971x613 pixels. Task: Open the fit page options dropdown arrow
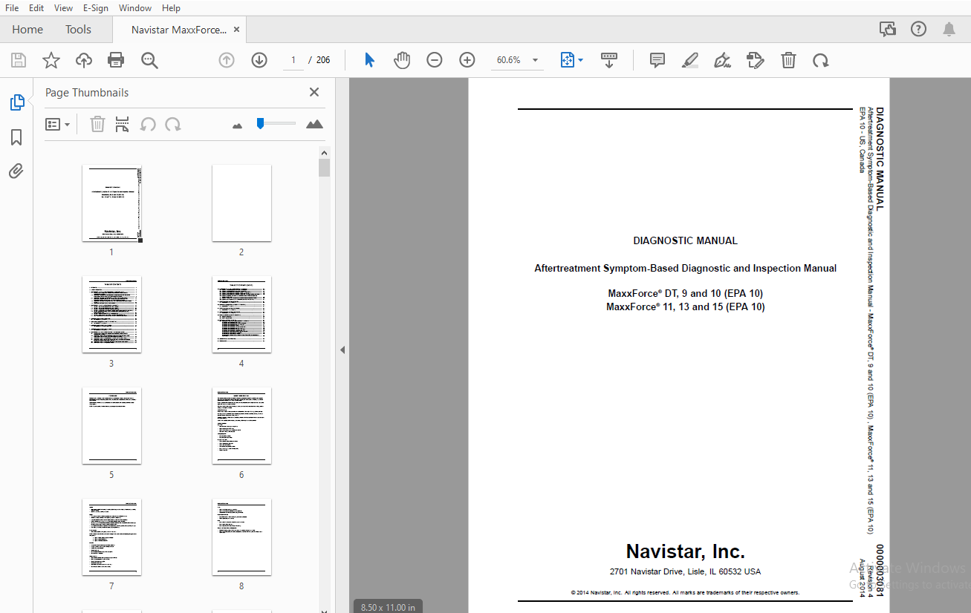[580, 60]
